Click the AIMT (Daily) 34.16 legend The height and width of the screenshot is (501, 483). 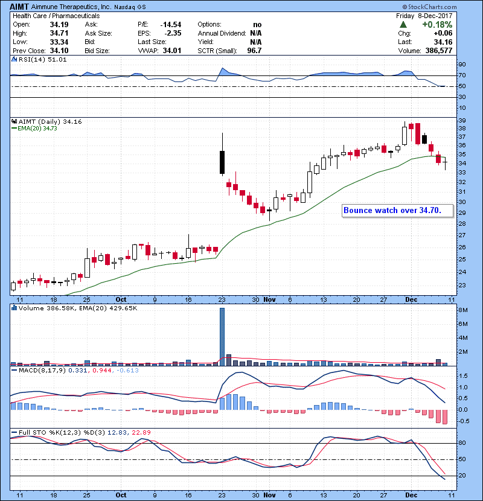pyautogui.click(x=50, y=121)
